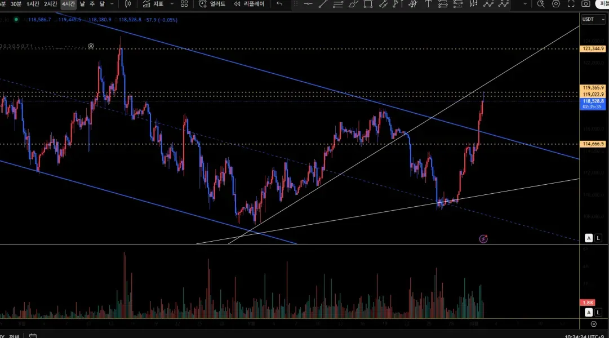Switch to the weekly (주) timeframe
This screenshot has height=338, width=609.
coord(92,4)
